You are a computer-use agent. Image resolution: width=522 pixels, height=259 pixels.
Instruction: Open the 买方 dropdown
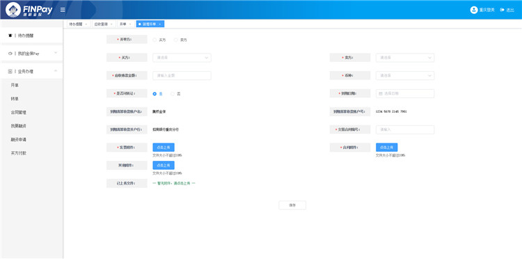pyautogui.click(x=182, y=58)
